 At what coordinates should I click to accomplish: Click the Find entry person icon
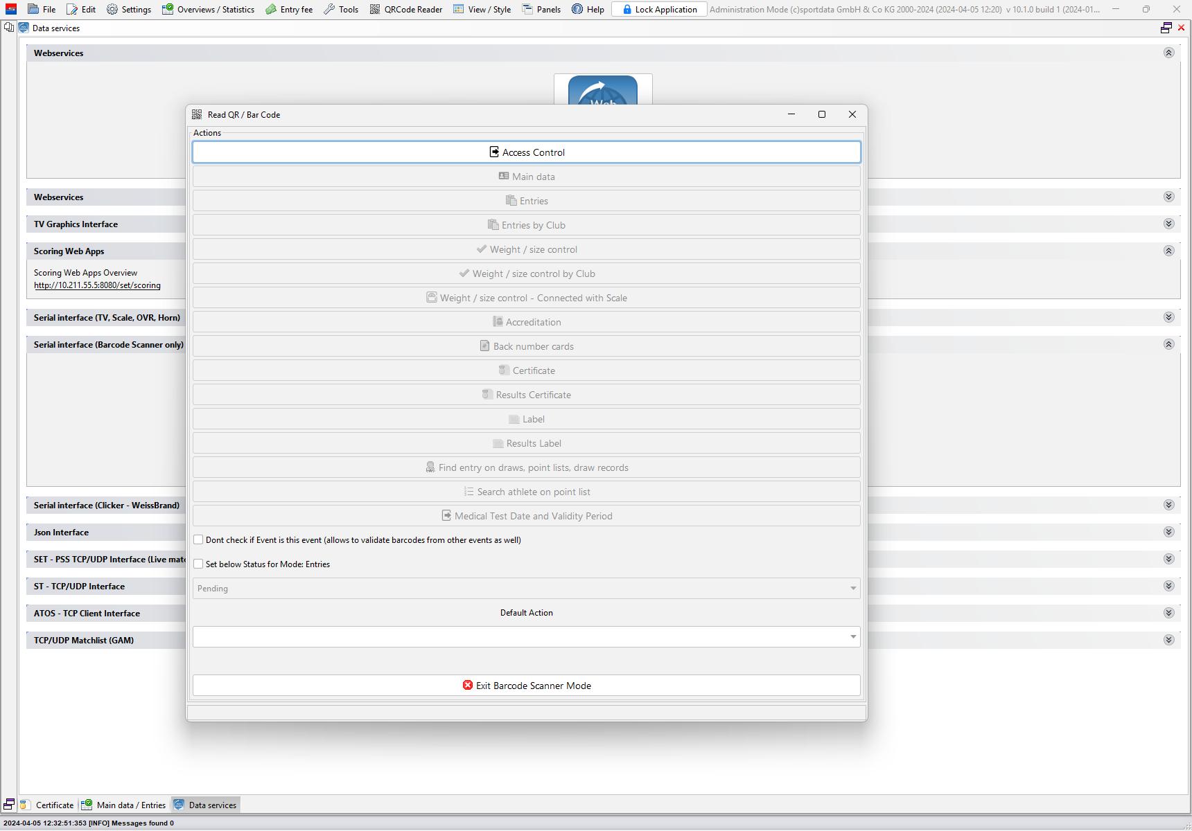430,467
